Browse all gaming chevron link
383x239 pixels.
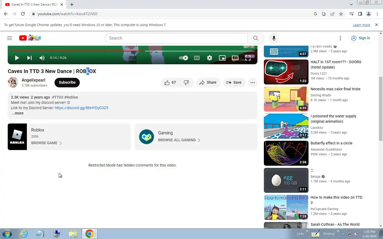179,140
